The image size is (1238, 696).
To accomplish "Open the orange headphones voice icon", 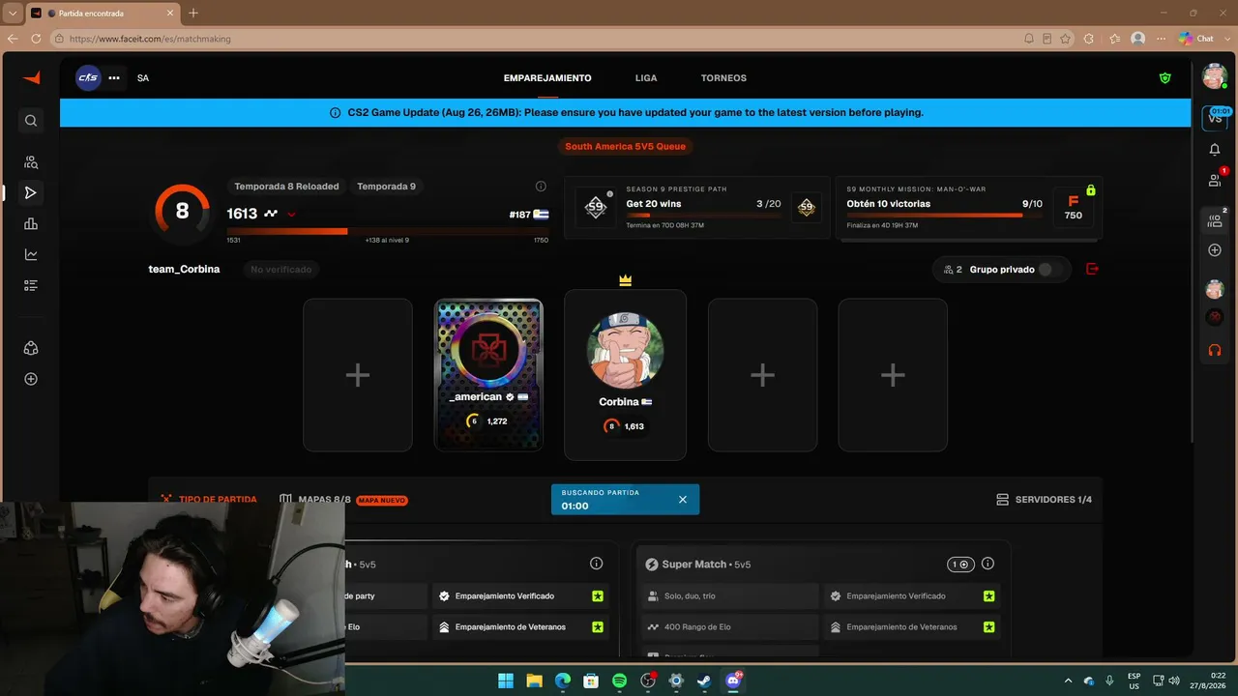I will [x=1215, y=350].
